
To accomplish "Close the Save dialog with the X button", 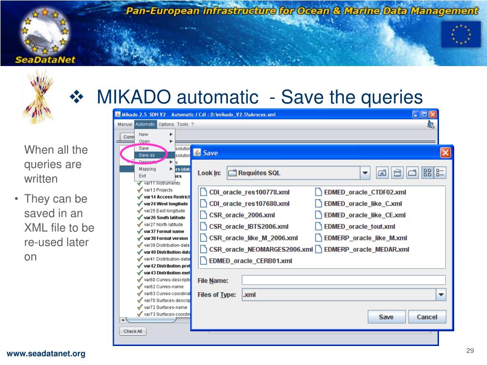I will [x=445, y=153].
